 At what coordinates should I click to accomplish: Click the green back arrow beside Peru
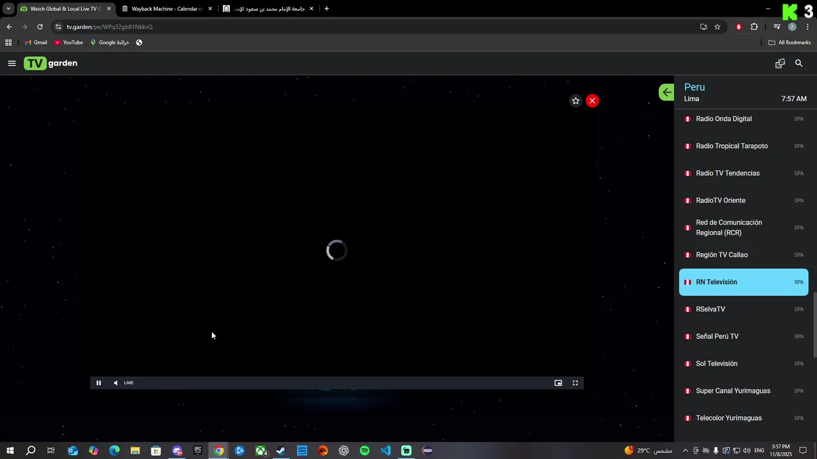[666, 92]
